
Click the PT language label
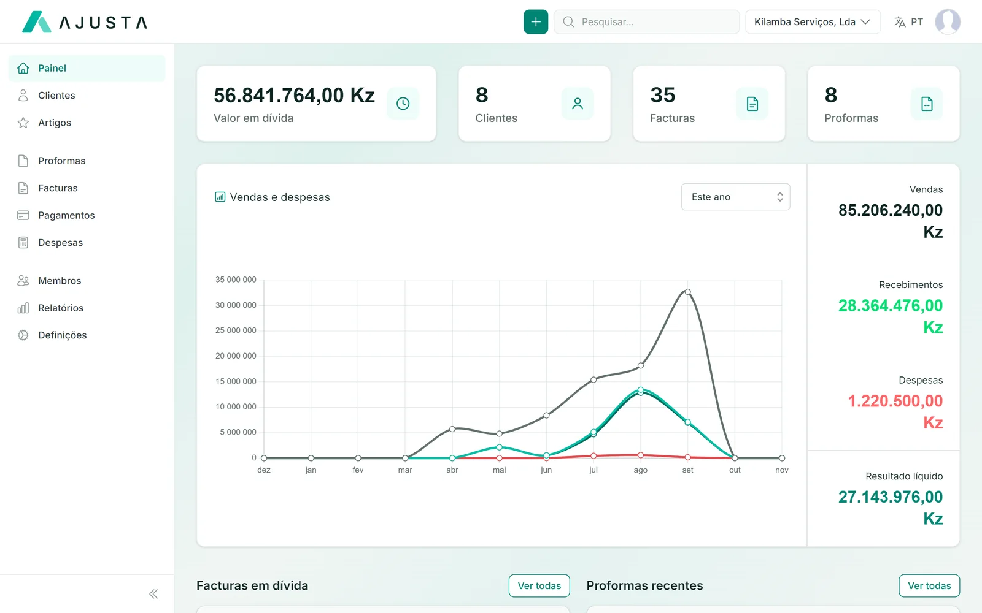[x=917, y=22]
